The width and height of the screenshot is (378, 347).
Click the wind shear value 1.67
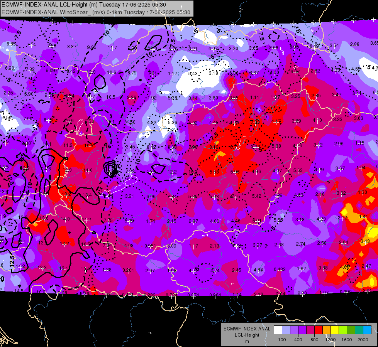[302, 268]
